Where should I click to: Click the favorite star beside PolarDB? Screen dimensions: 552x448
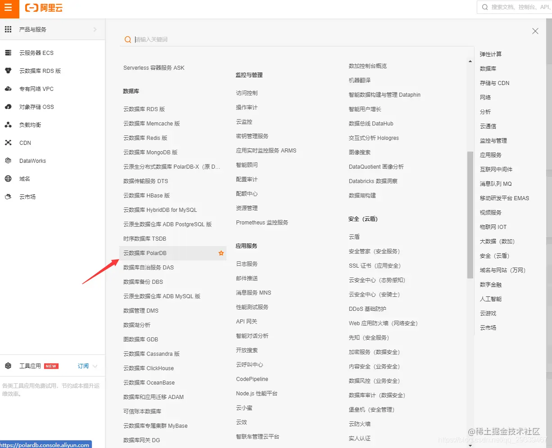[x=221, y=253]
